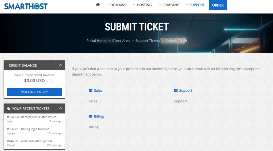This screenshot has height=151, width=273.
Task: Click the home icon in navigation bar
Action: (x=98, y=5)
